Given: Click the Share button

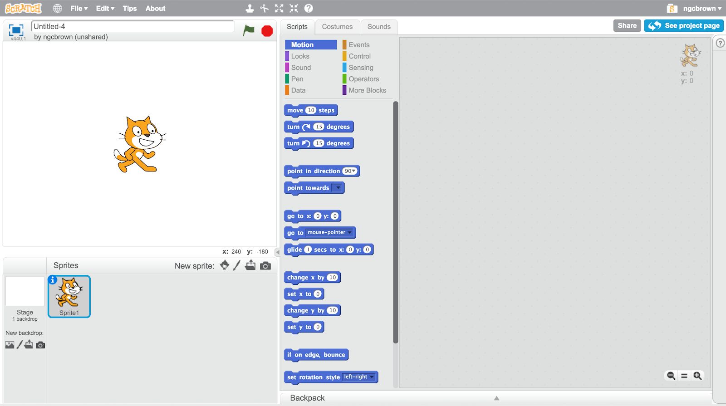Looking at the screenshot, I should (x=627, y=25).
